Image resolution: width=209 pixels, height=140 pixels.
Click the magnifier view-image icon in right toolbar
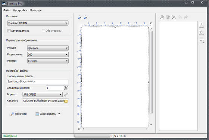tap(162, 17)
